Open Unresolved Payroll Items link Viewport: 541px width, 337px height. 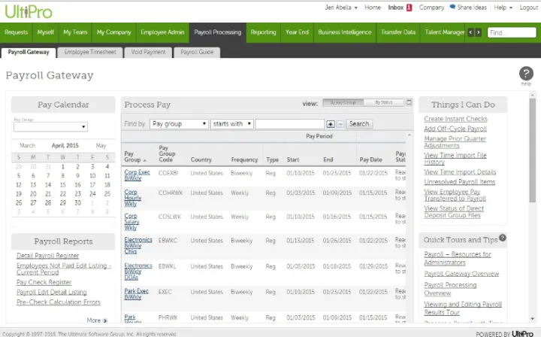tap(460, 182)
